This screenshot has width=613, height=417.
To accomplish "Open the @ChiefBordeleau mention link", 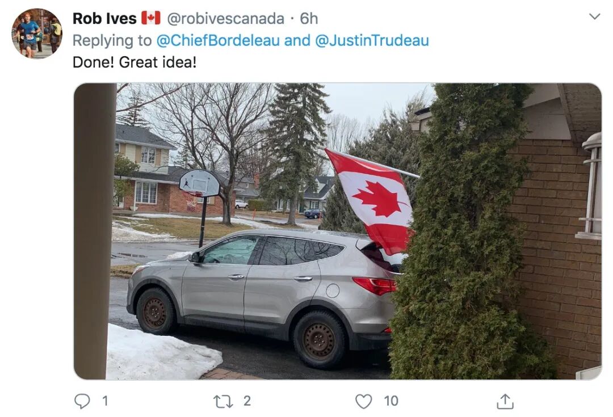I will coord(218,40).
